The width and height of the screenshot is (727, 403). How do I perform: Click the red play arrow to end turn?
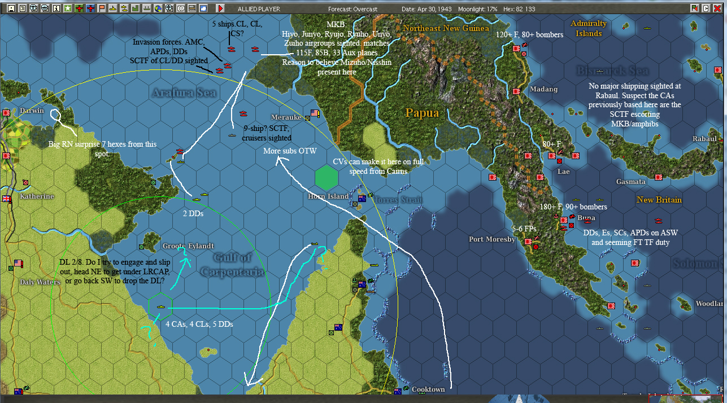[x=220, y=8]
